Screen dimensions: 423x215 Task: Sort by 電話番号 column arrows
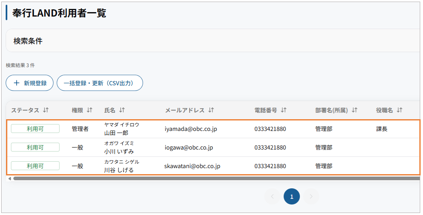coord(283,110)
